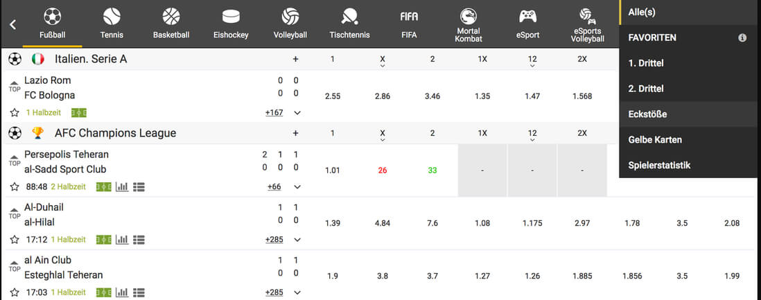Screen dimensions: 761x300
Task: Open the Basketball category
Action: (x=171, y=17)
